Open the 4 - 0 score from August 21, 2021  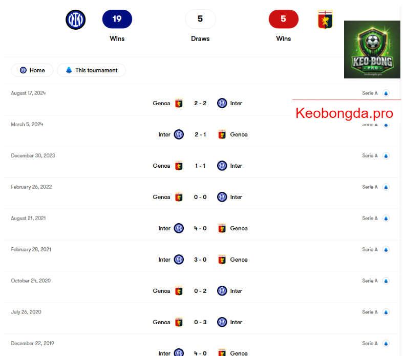tap(200, 228)
